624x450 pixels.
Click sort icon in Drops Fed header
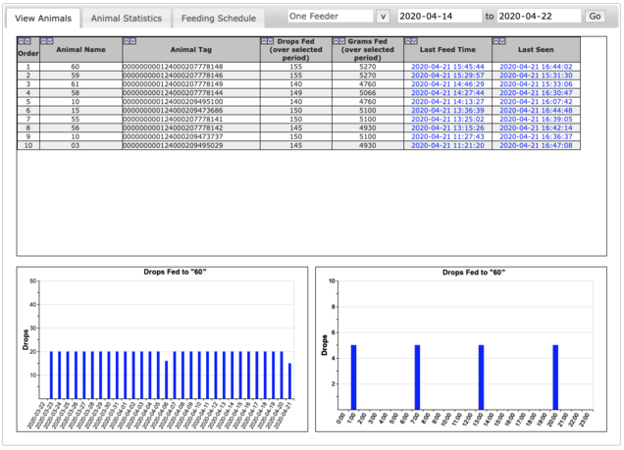[268, 41]
